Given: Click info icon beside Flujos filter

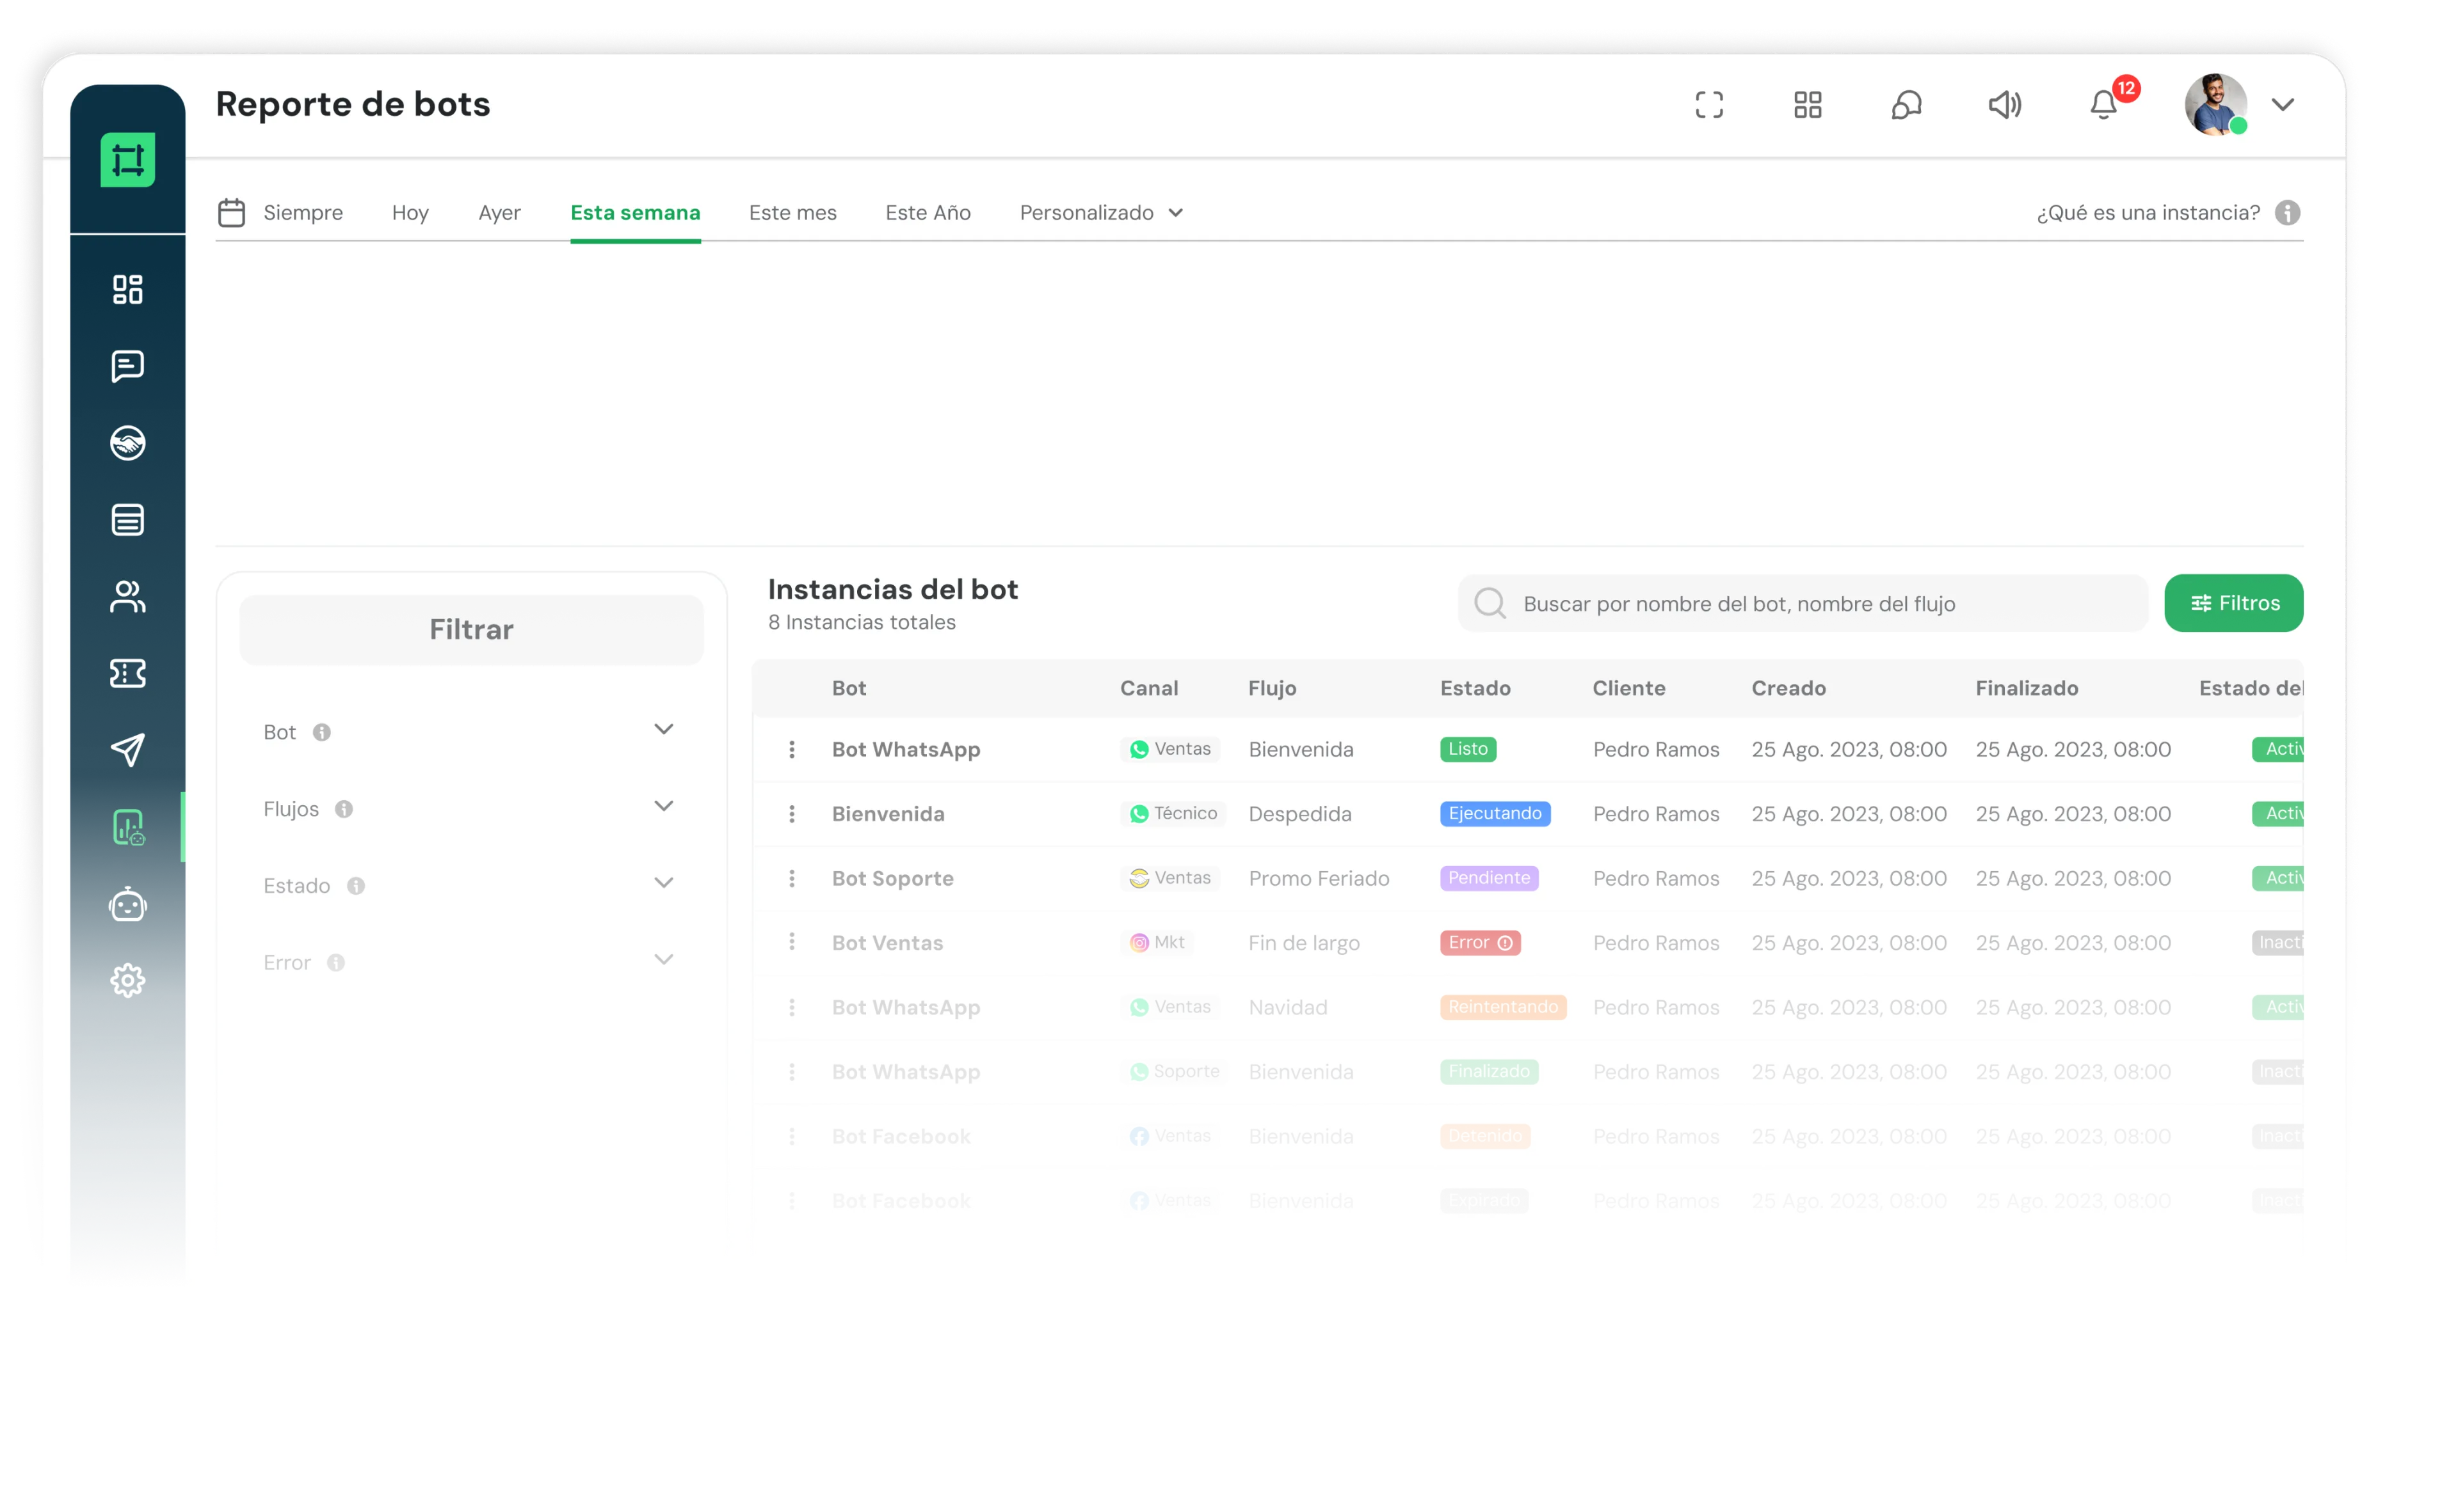Looking at the screenshot, I should tap(344, 809).
